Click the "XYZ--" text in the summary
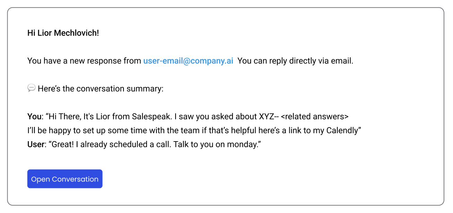Screen dimensions: 453x213 (x=269, y=117)
